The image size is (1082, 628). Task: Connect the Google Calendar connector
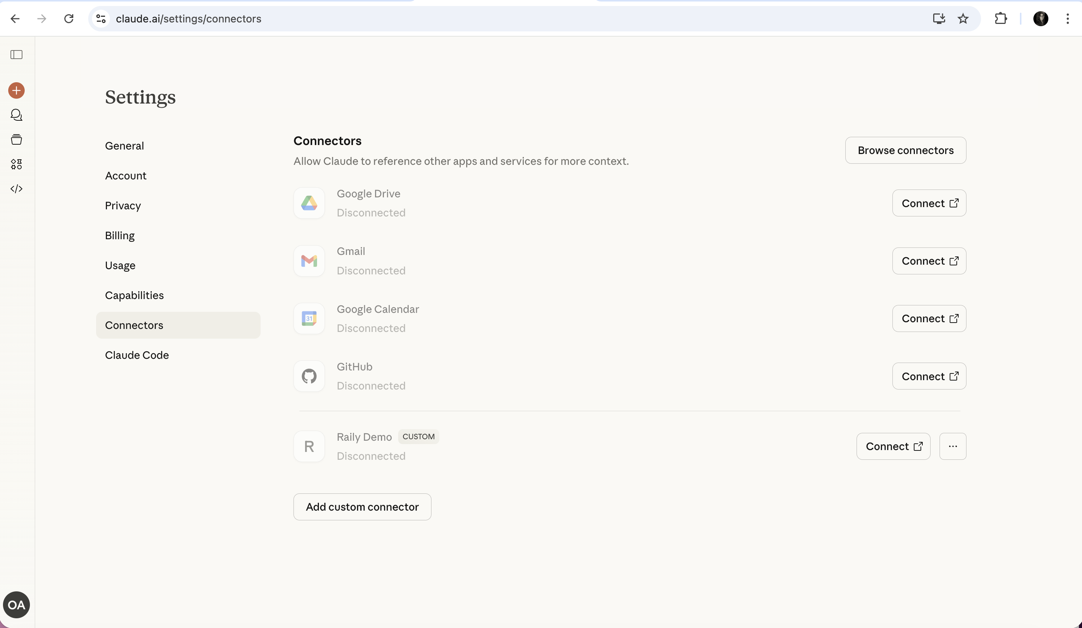[x=929, y=318]
